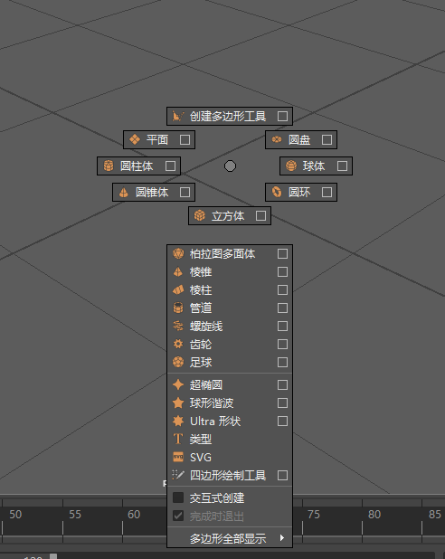The width and height of the screenshot is (445, 559).
Task: Choose SVG from the menu list
Action: [230, 457]
